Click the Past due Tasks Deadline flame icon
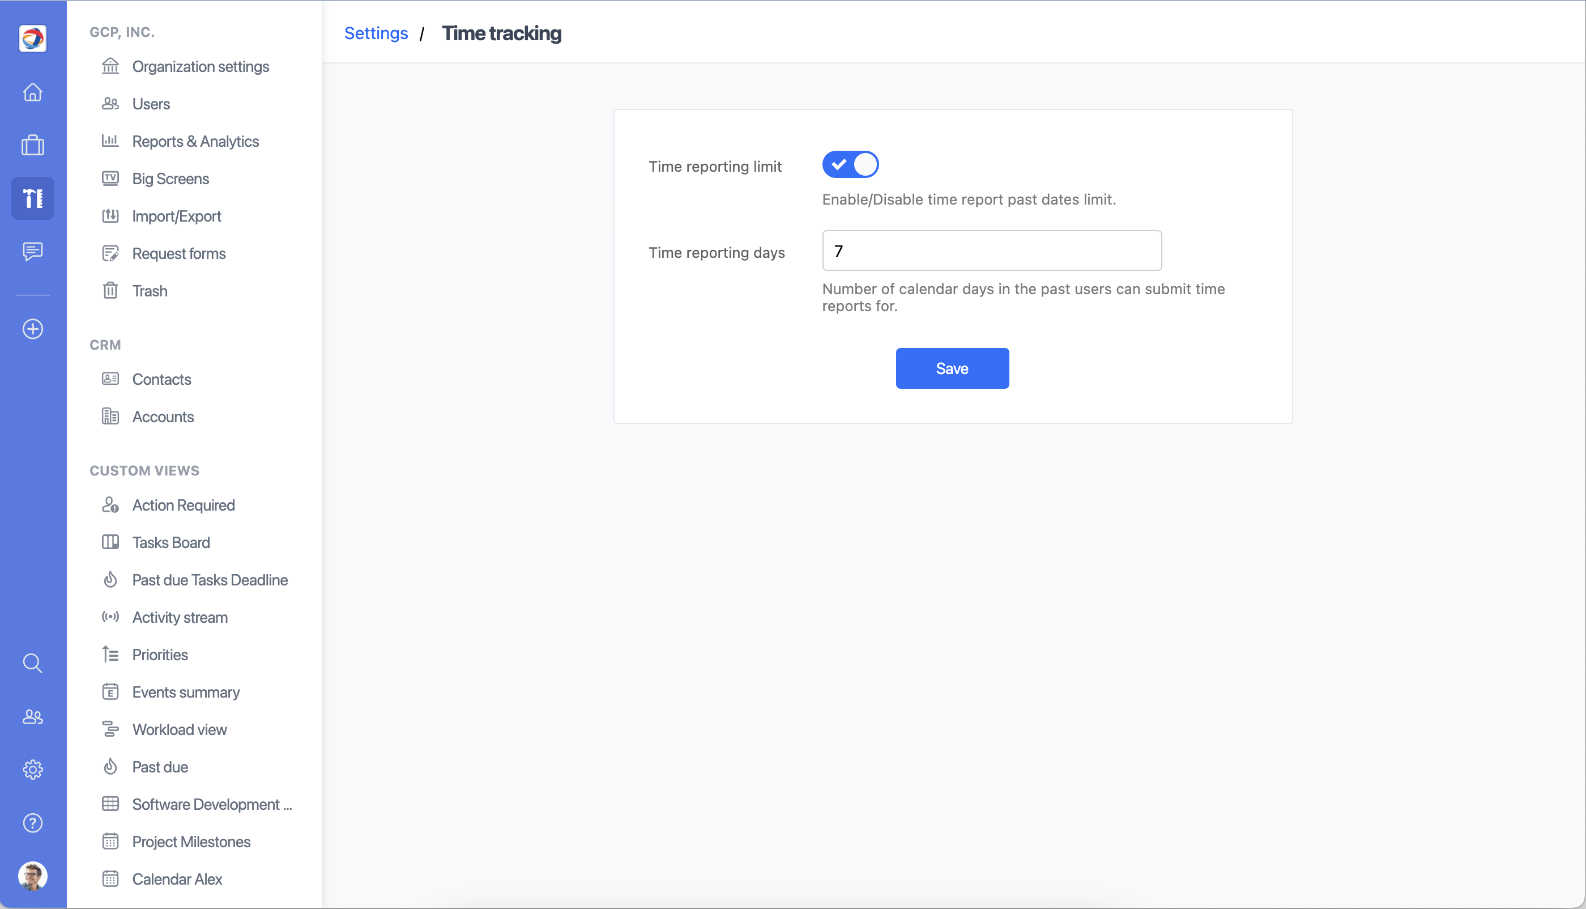This screenshot has width=1586, height=909. click(110, 580)
